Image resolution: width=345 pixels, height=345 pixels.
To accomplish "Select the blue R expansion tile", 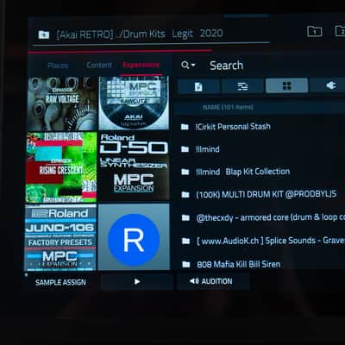I will pyautogui.click(x=134, y=237).
